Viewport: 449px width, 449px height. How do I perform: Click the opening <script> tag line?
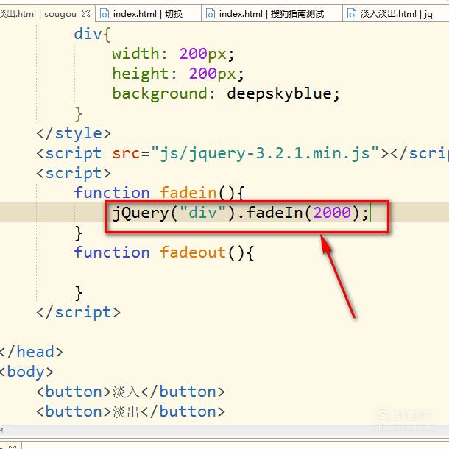click(74, 173)
